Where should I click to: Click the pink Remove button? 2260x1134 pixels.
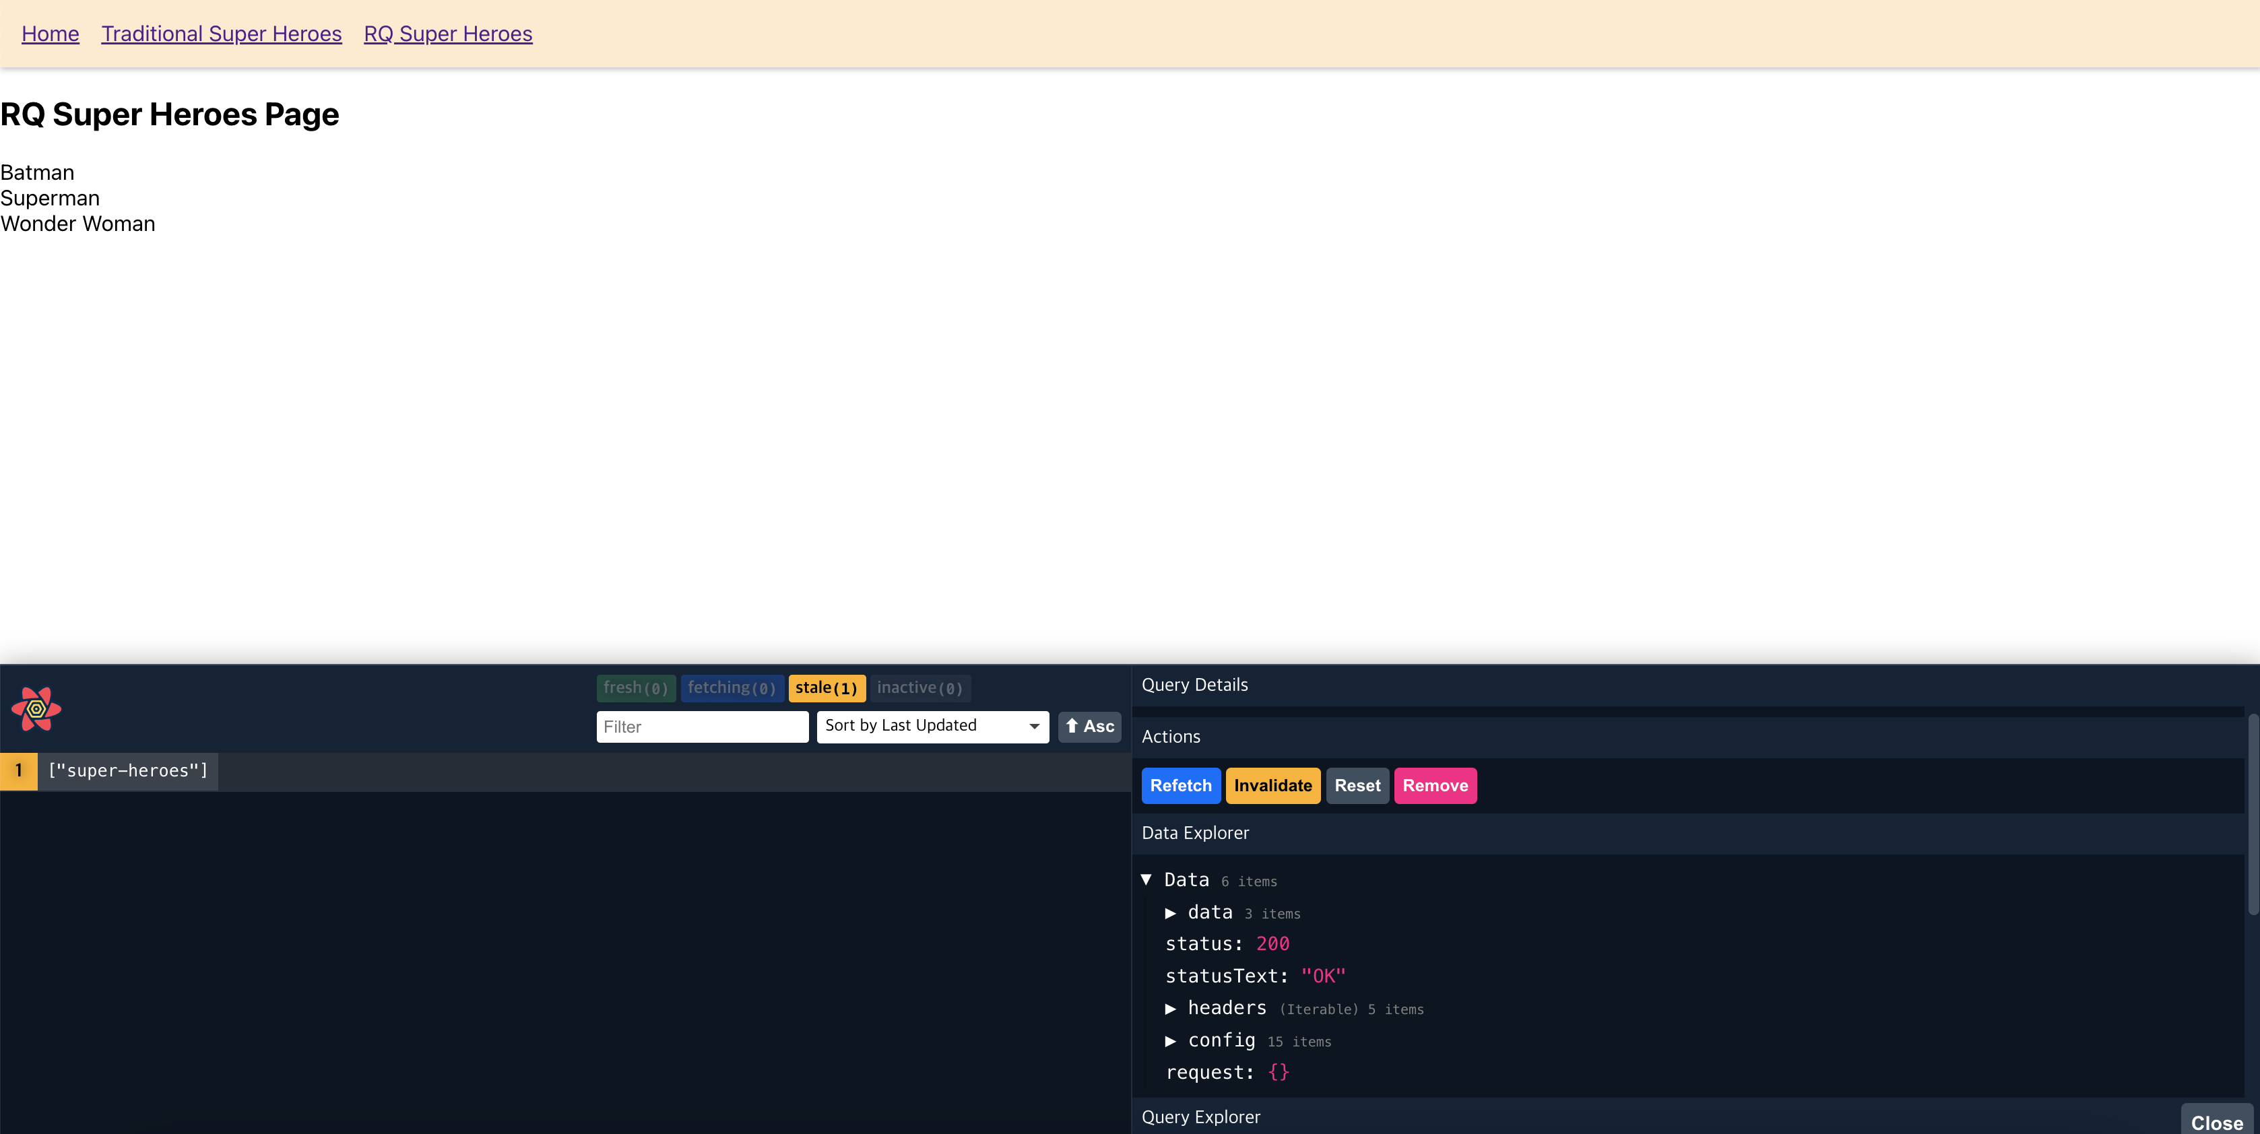pos(1434,786)
